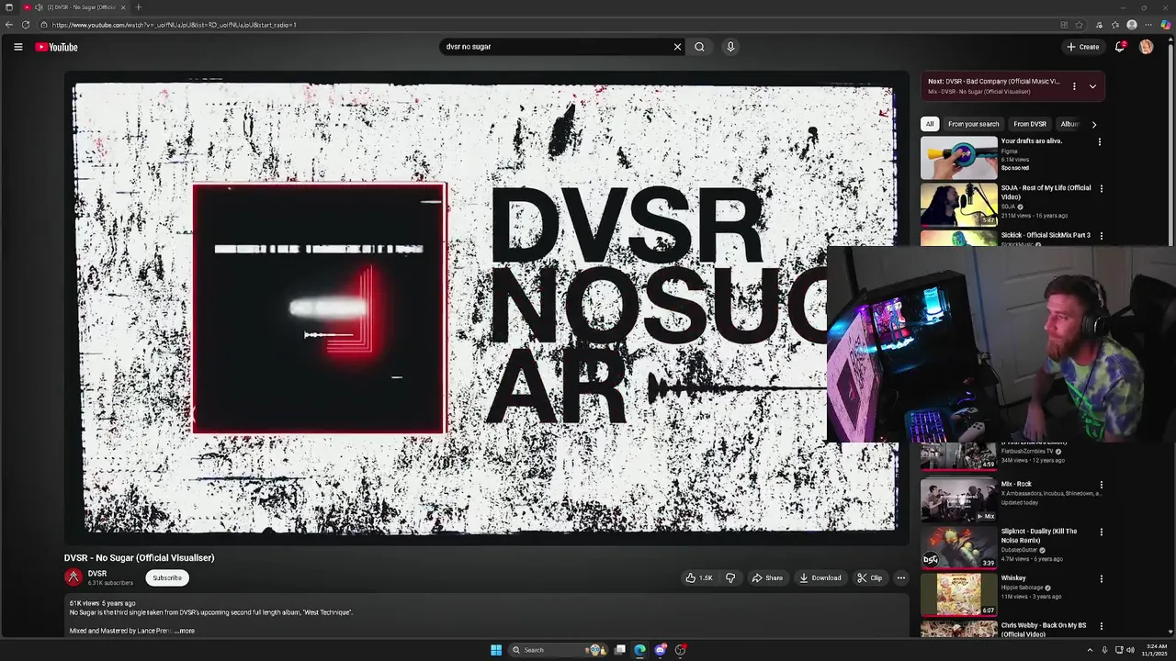The width and height of the screenshot is (1176, 661).
Task: Like the video with thumbs up
Action: click(x=699, y=577)
